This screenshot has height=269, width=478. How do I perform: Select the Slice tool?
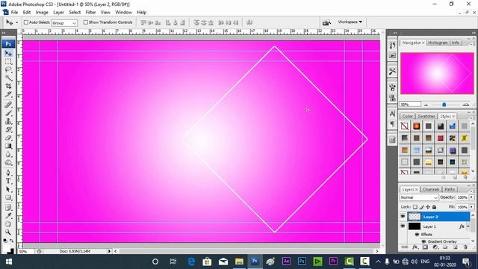click(8, 95)
